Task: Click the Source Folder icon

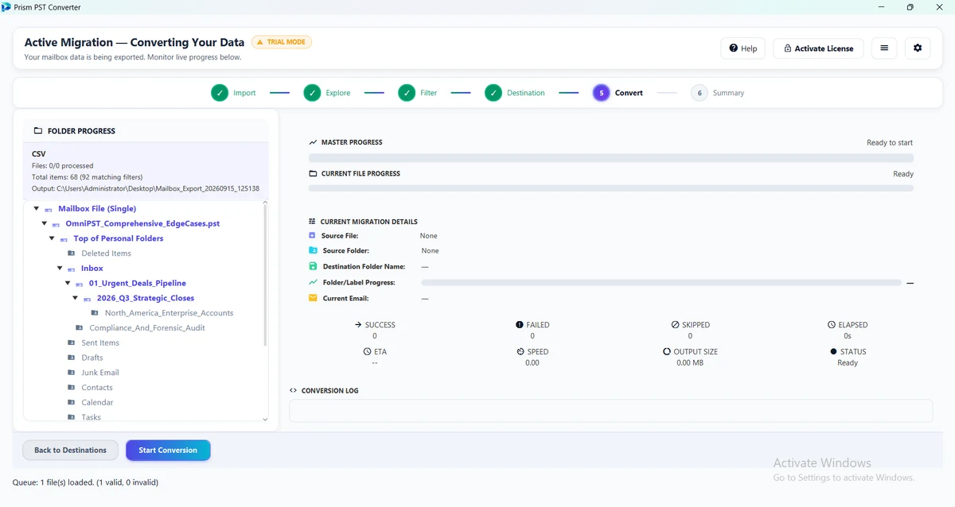Action: (x=313, y=250)
